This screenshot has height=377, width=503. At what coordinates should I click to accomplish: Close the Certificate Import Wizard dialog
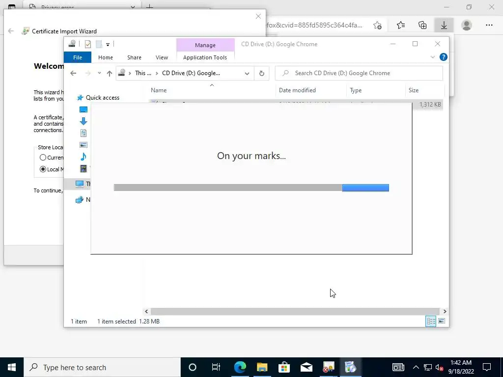click(x=258, y=16)
